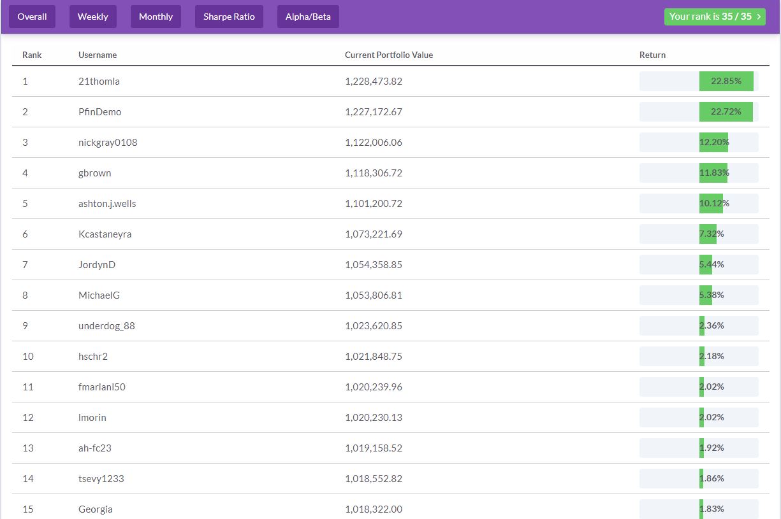Screen dimensions: 781x519
Task: Click portfolio value 1,053,806.81
Action: point(374,295)
